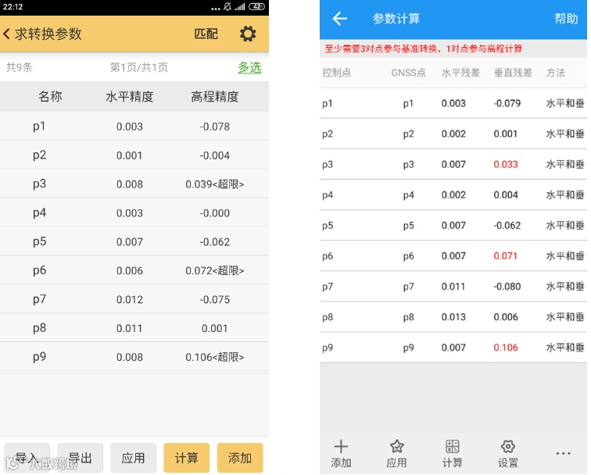Screen dimensions: 591x475
Task: Tap the GNSS点 column header
Action: tap(408, 73)
